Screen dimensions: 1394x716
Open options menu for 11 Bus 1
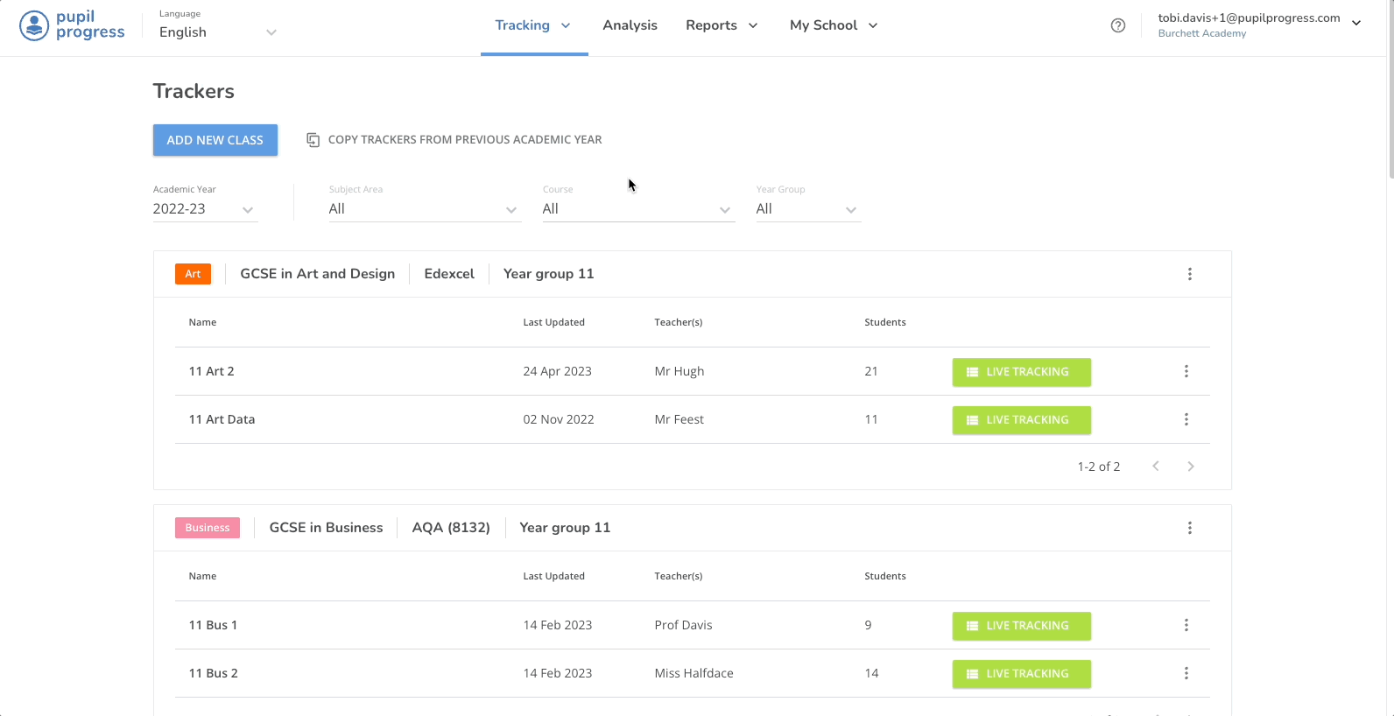click(x=1186, y=625)
